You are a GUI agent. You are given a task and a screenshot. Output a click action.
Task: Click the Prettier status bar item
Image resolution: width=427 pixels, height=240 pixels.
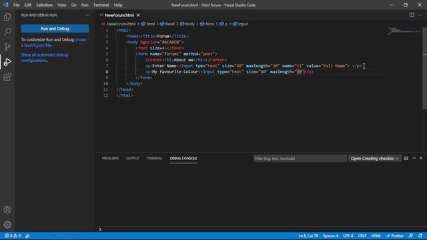[394, 236]
